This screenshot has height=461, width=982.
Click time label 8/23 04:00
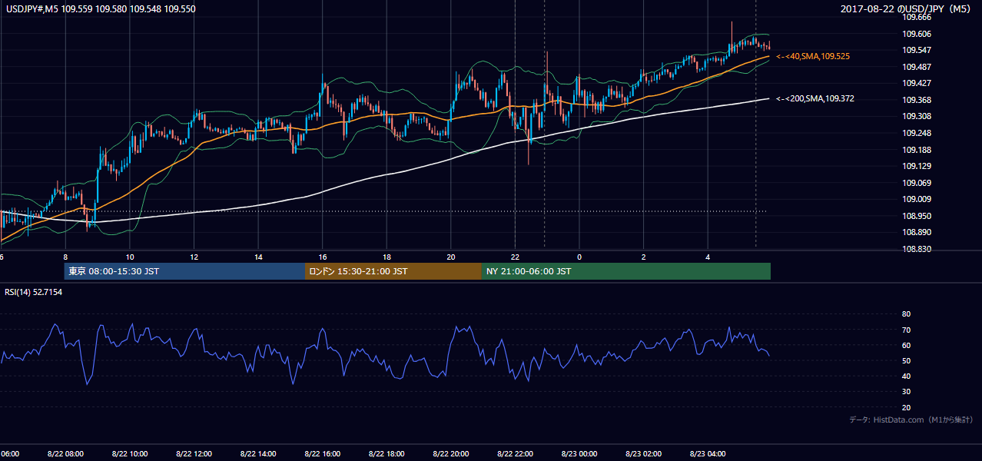pos(708,454)
